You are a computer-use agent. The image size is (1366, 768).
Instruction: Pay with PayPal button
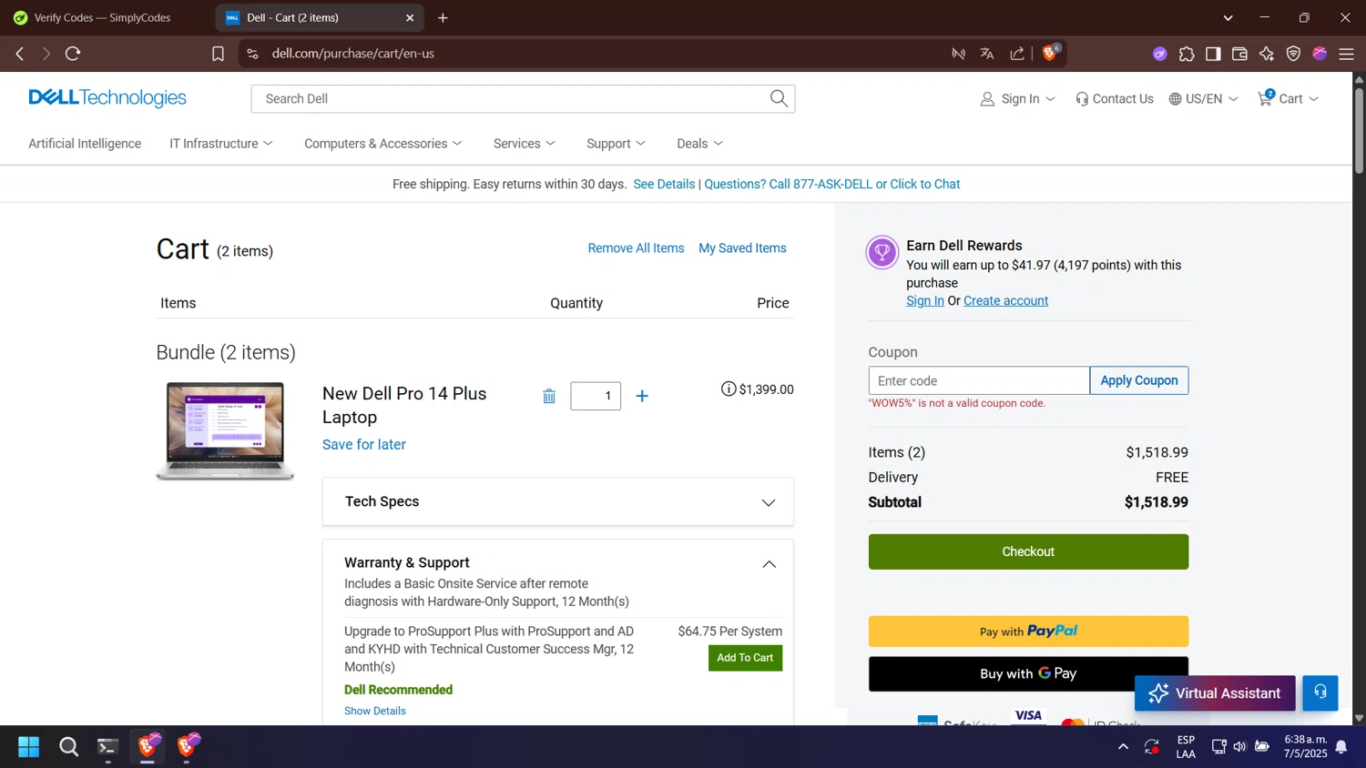point(1028,631)
